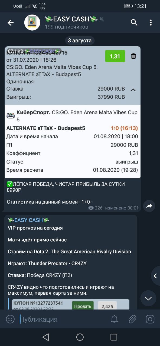160x346 pixels.
Task: Toggle silent broadcast bell icon
Action: (x=115, y=319)
